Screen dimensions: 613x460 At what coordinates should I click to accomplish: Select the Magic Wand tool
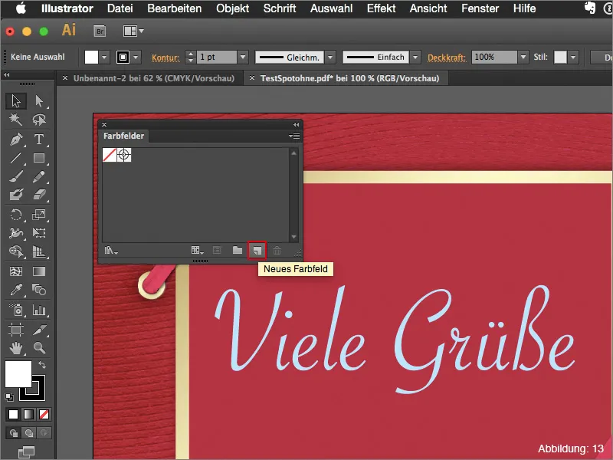click(16, 120)
